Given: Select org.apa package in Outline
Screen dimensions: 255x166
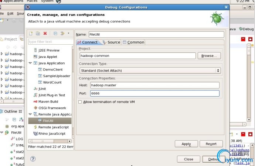Looking at the screenshot, I should (15, 126).
